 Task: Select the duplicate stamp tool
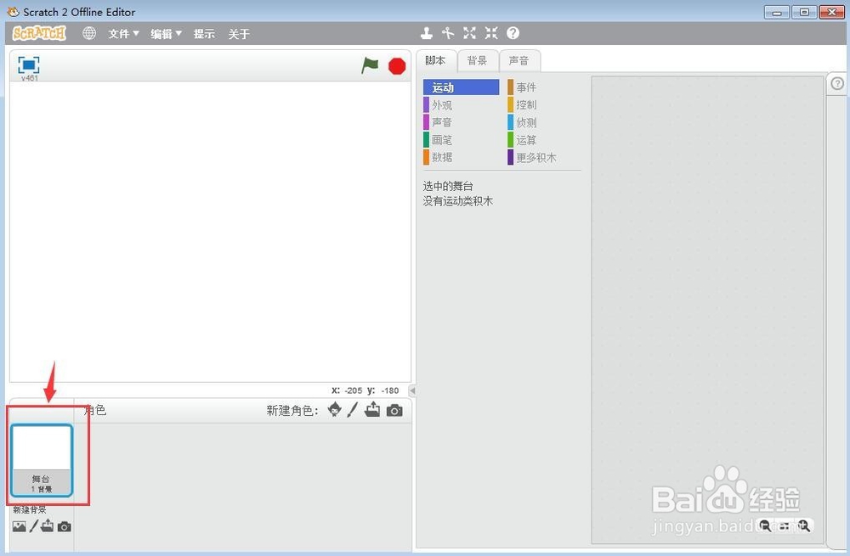point(427,34)
